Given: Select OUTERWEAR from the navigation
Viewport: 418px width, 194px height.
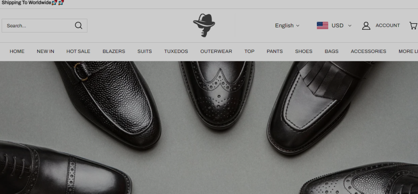Looking at the screenshot, I should coord(216,51).
